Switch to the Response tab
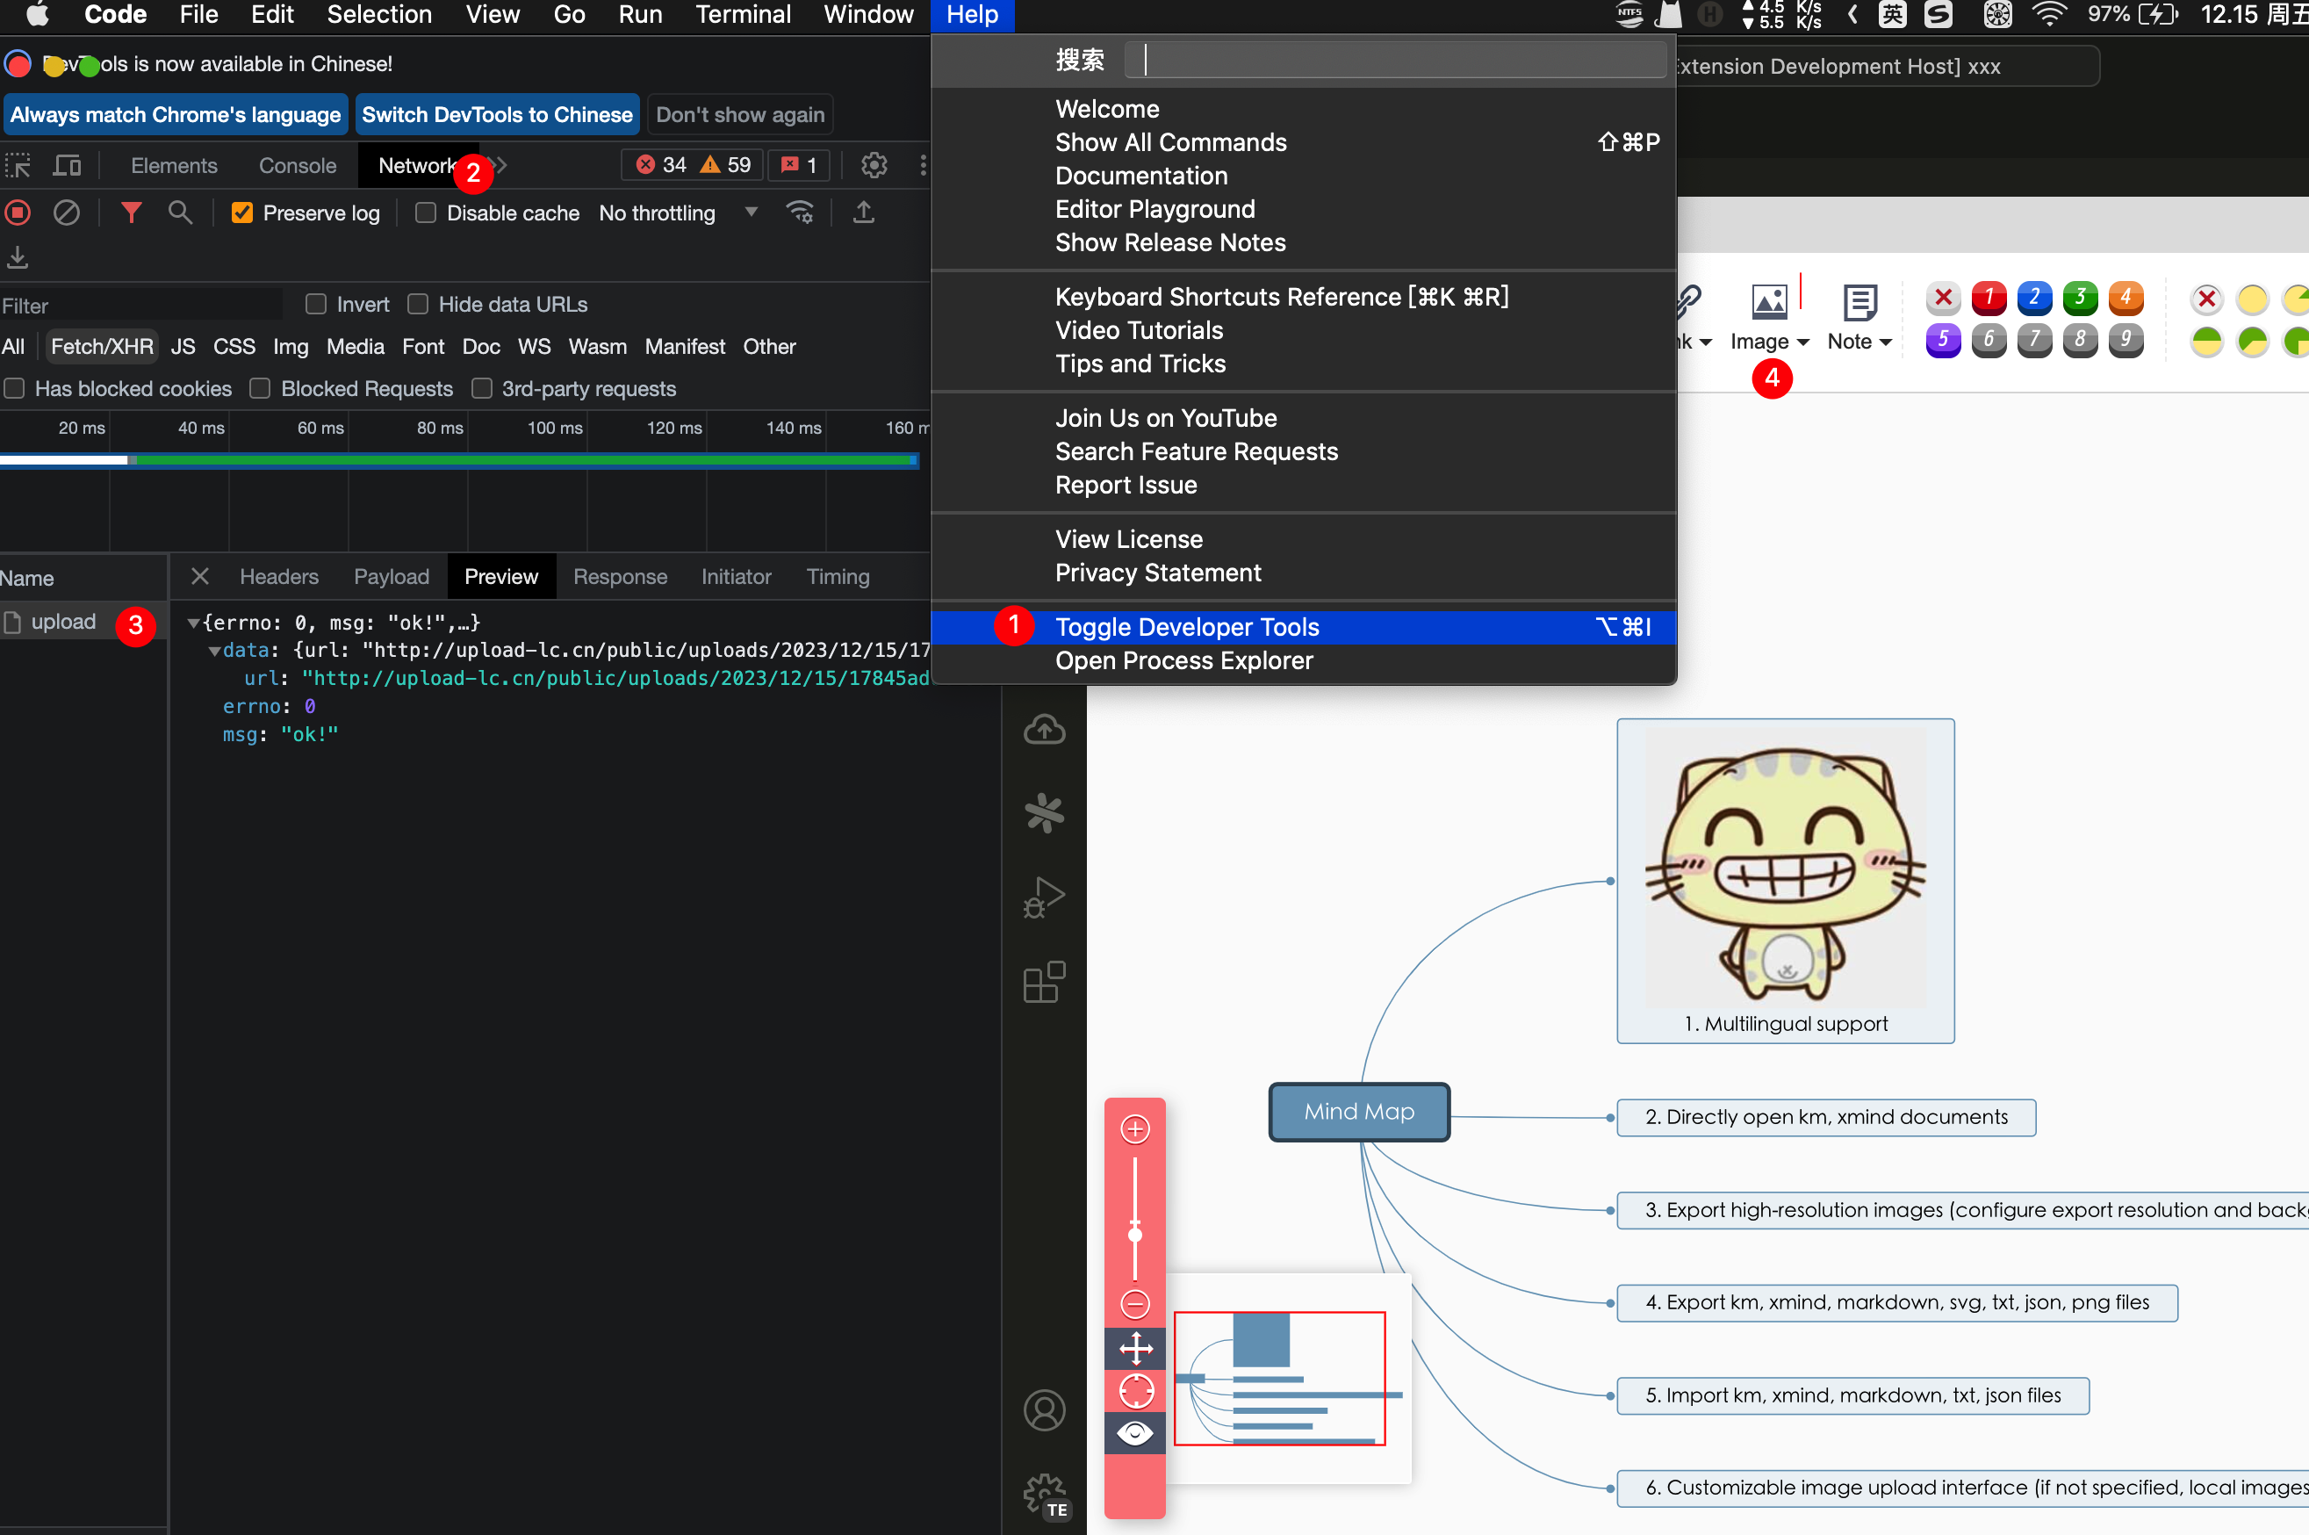 [x=620, y=577]
